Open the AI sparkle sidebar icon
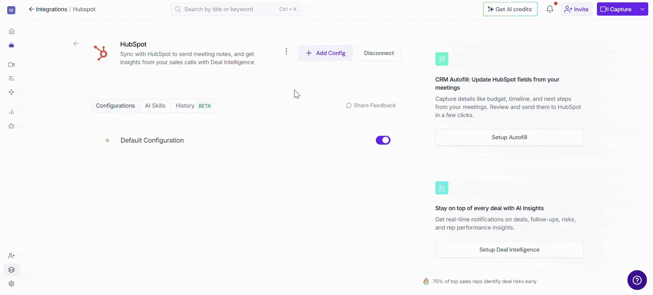 12,92
